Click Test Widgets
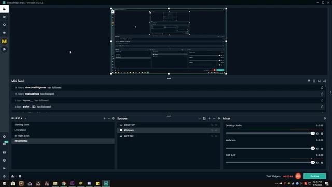332x187 pixels. point(273,176)
